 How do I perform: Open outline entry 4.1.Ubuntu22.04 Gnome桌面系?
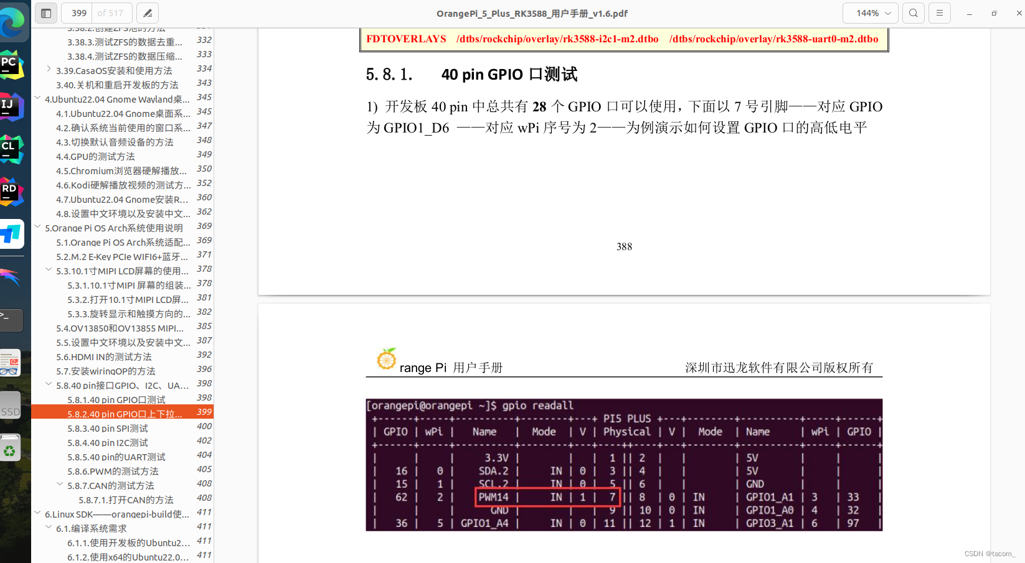tap(123, 114)
